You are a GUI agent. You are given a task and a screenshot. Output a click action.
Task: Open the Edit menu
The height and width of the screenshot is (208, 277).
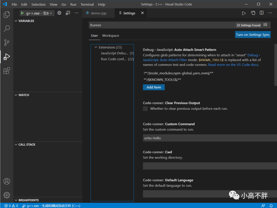24,4
